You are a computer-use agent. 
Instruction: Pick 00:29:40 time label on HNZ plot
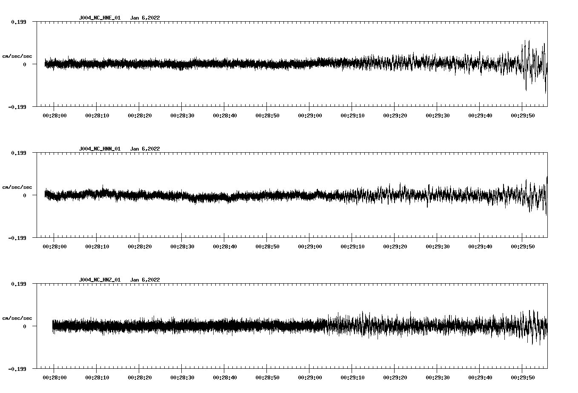[479, 377]
